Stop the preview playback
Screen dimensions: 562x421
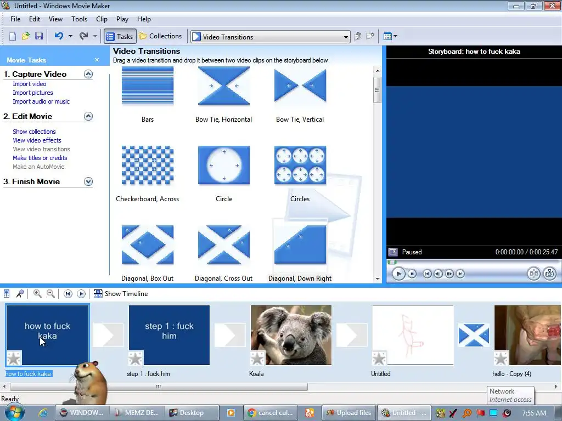(412, 274)
